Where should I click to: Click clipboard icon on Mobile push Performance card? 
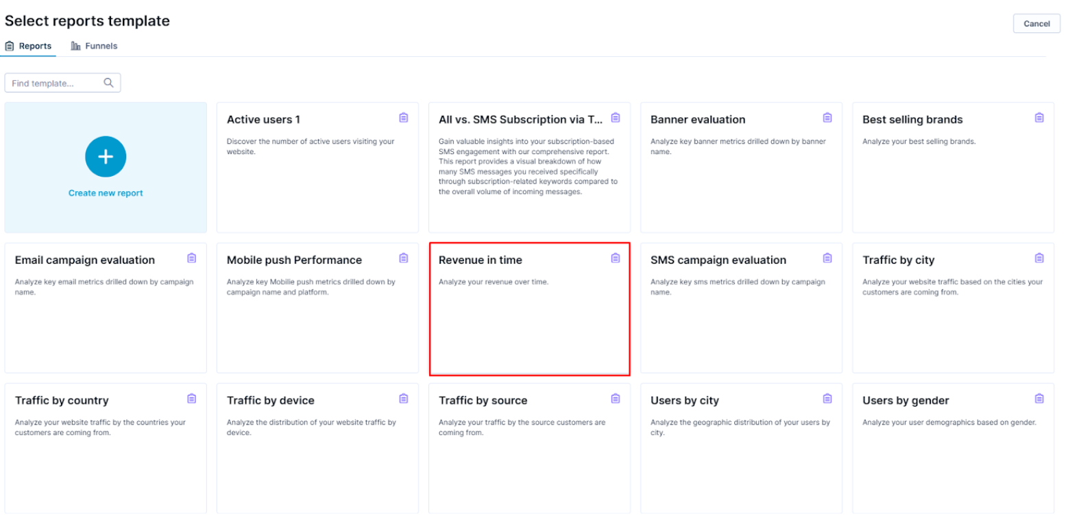[x=403, y=258]
